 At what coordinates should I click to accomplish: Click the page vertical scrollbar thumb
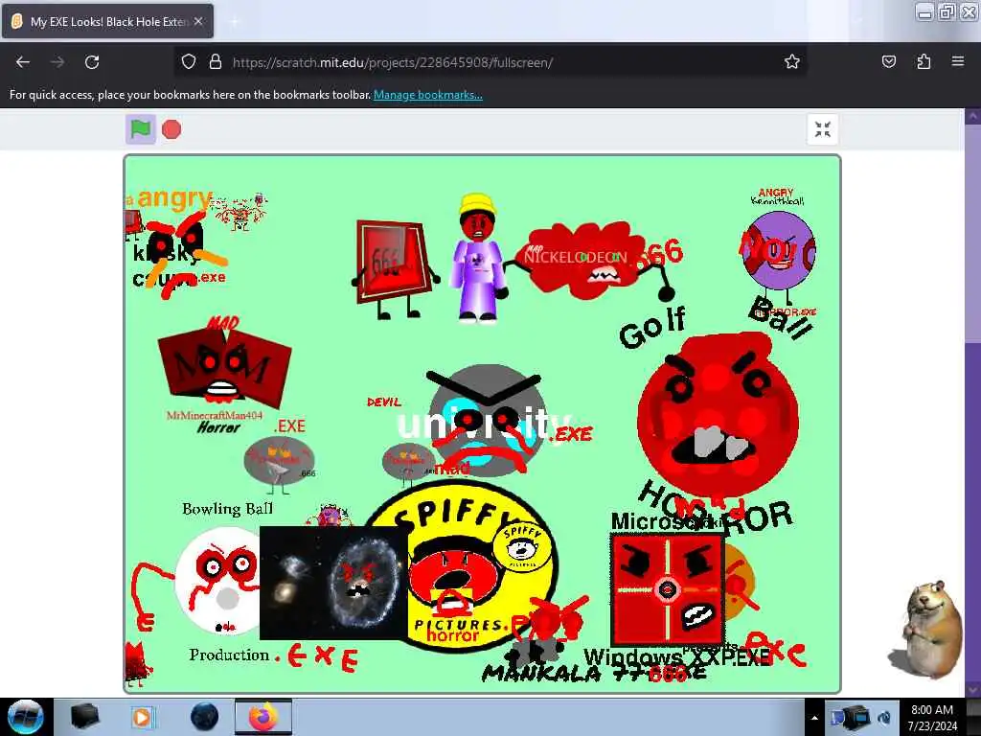click(x=972, y=233)
